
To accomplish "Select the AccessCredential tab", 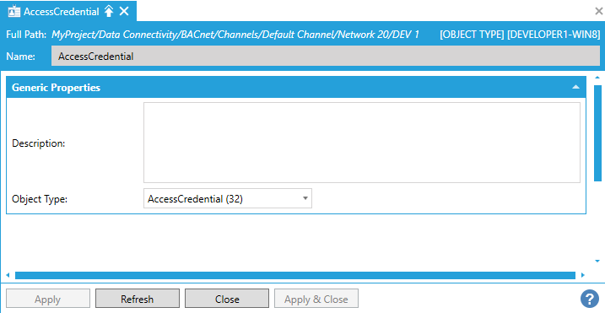I will click(68, 11).
